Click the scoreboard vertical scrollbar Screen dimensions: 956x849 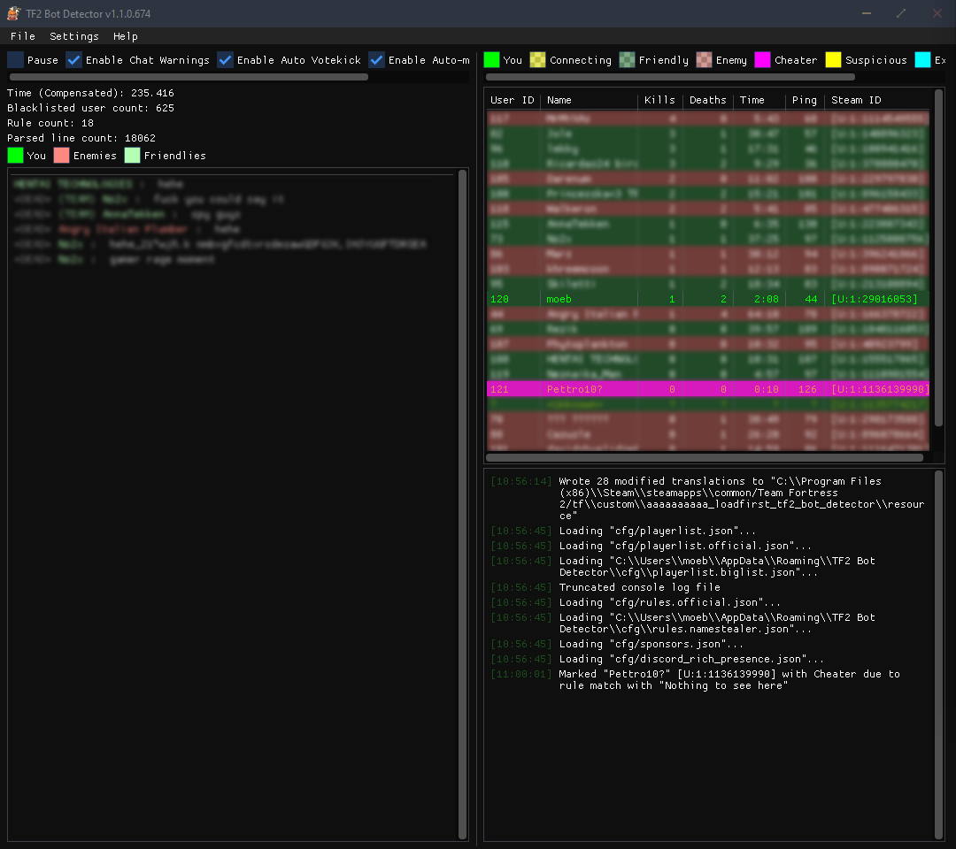939,257
